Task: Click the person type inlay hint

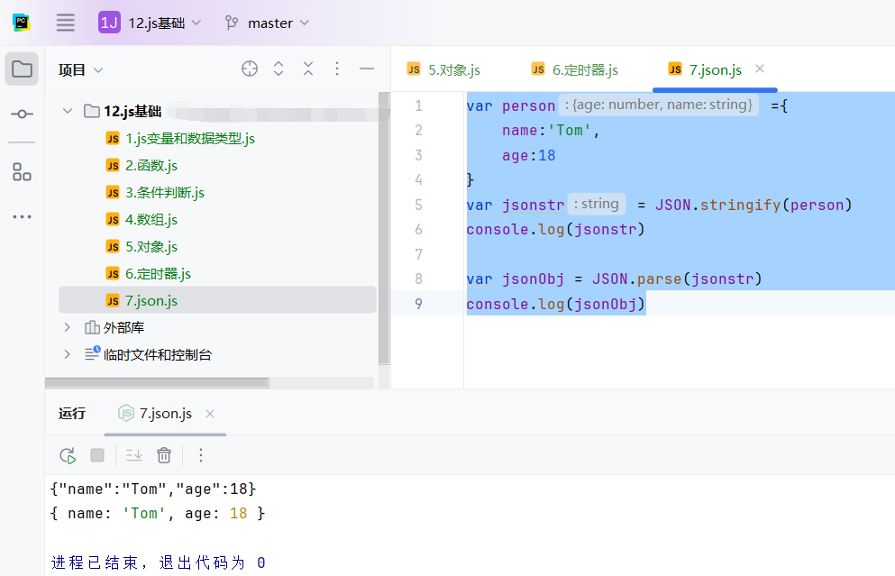Action: [659, 105]
